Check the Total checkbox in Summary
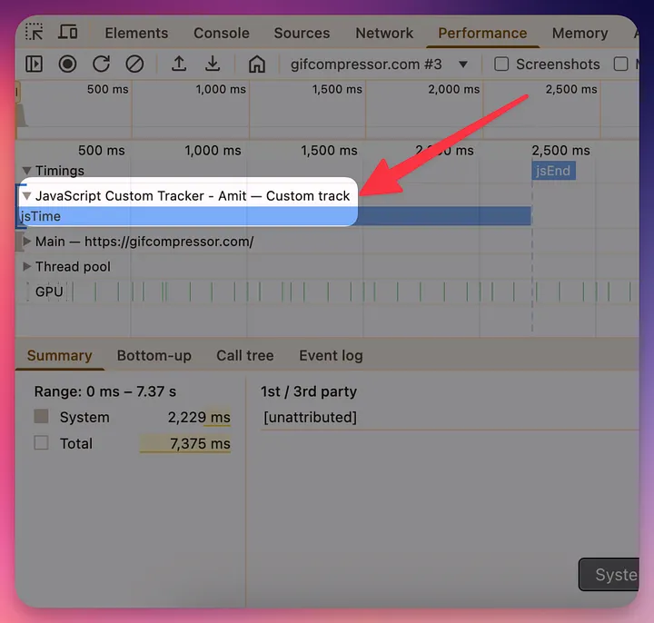 point(41,444)
